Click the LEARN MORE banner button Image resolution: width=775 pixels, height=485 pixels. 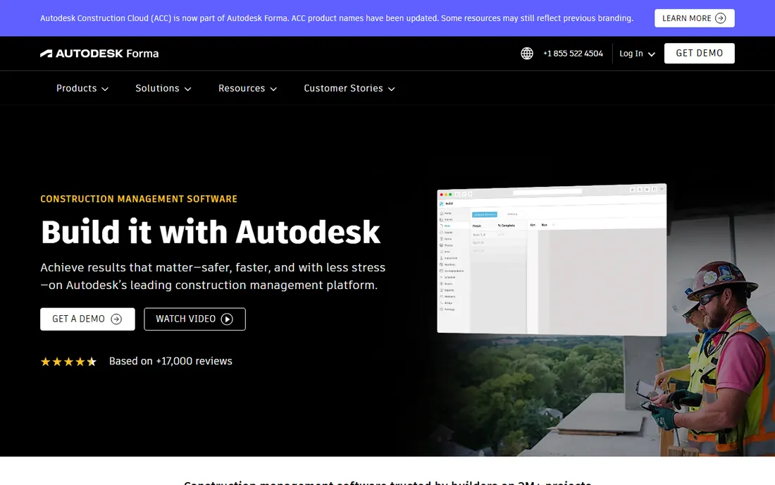click(x=695, y=18)
